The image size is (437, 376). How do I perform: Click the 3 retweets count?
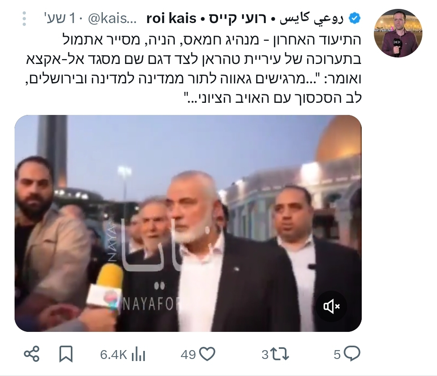[265, 355]
